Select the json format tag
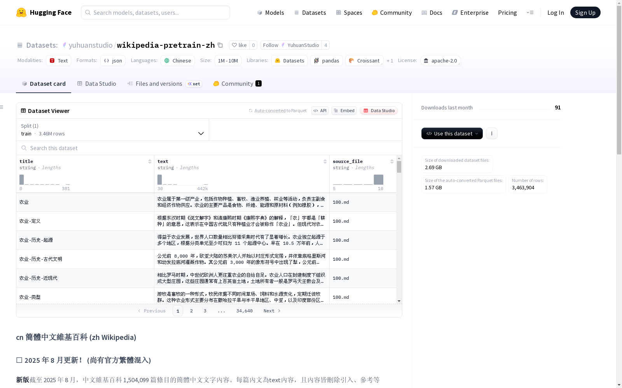 pyautogui.click(x=113, y=61)
